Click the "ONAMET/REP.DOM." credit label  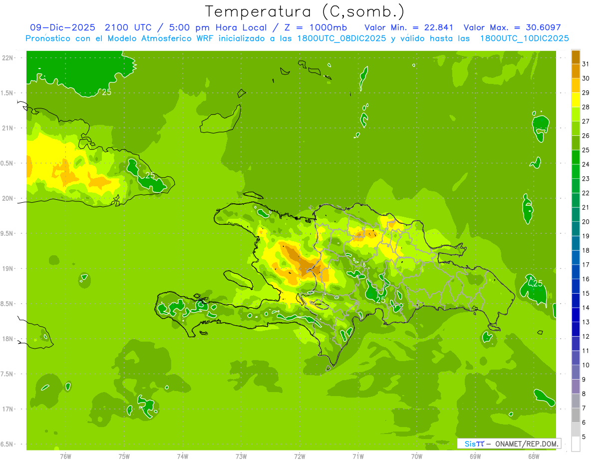click(526, 444)
